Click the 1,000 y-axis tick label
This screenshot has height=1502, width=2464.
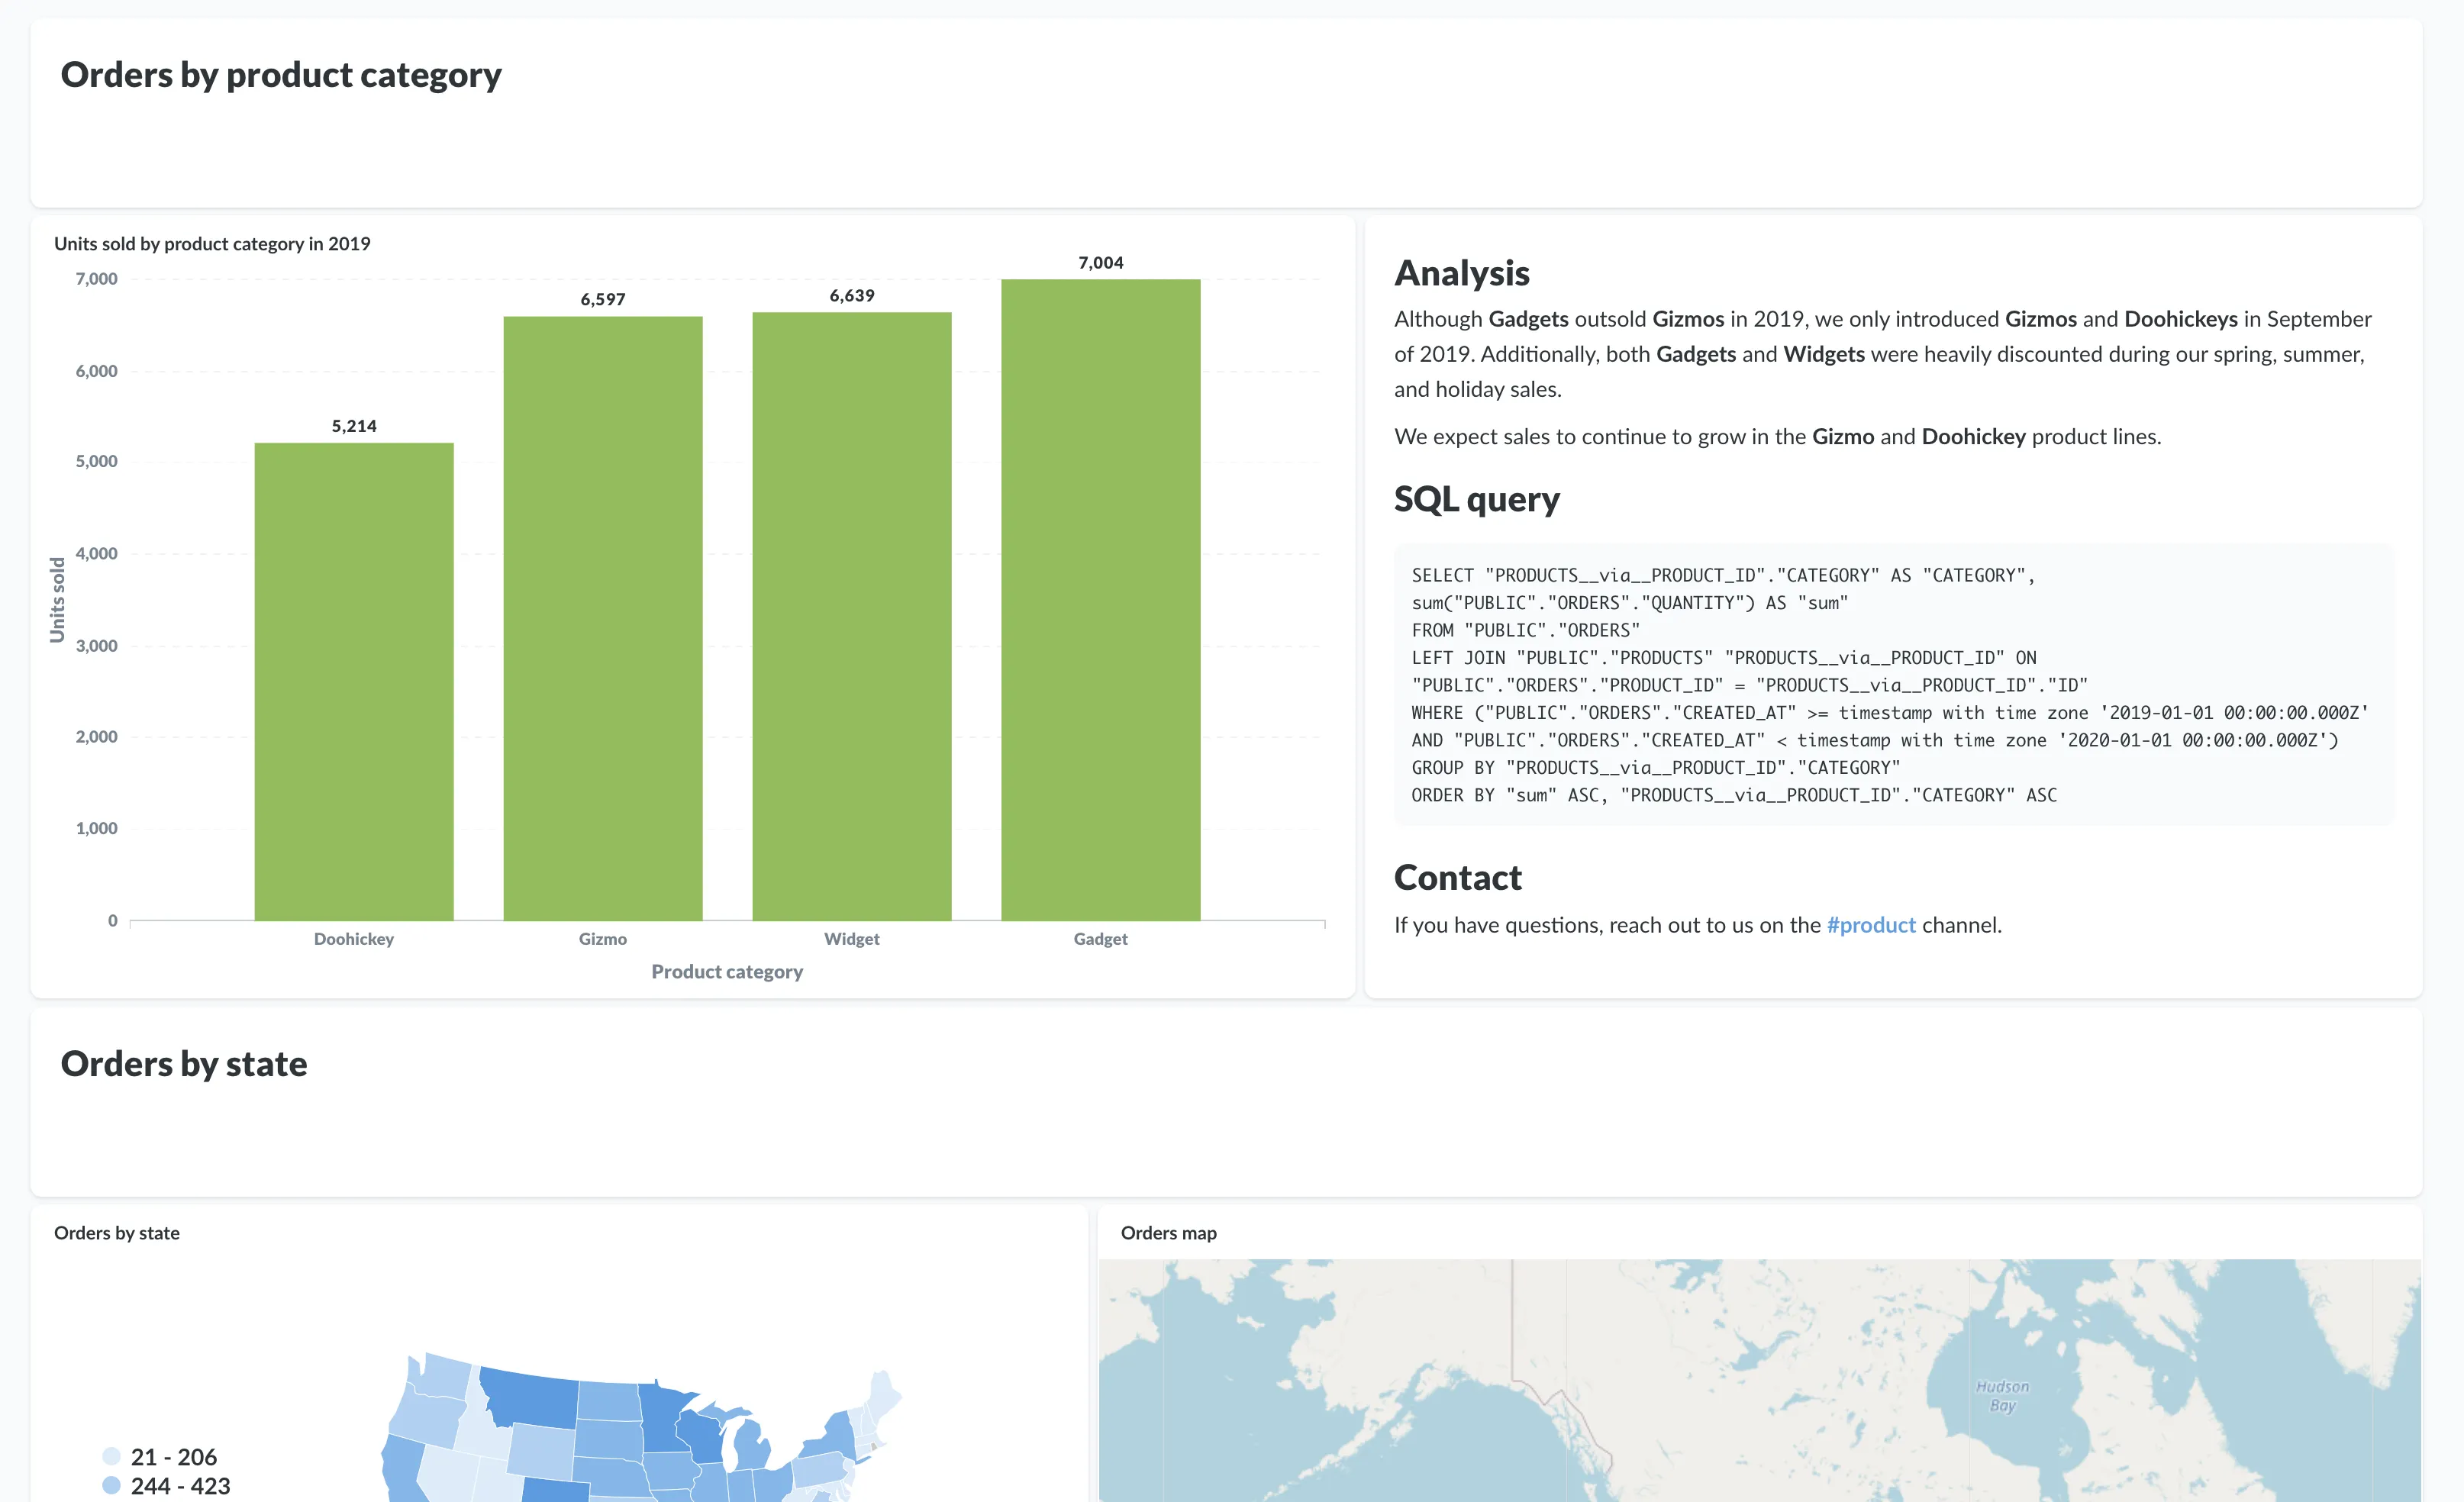click(97, 829)
